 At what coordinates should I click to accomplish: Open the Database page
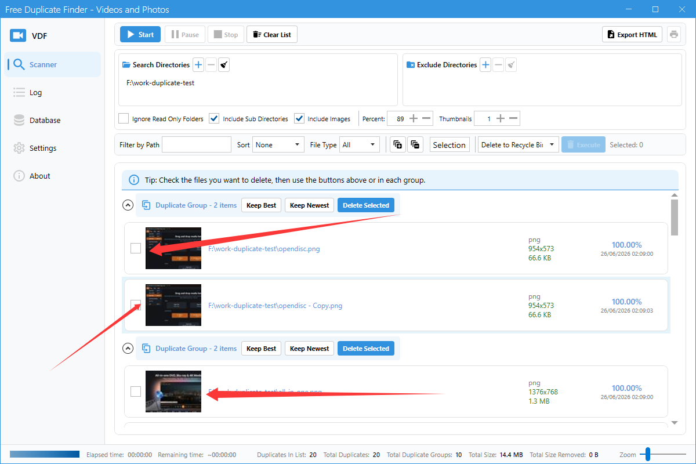[x=53, y=120]
